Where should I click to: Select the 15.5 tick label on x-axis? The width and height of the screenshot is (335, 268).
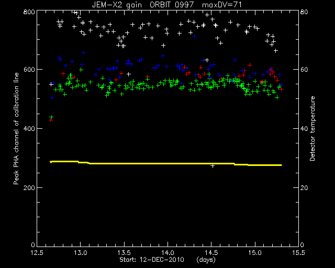coord(298,253)
